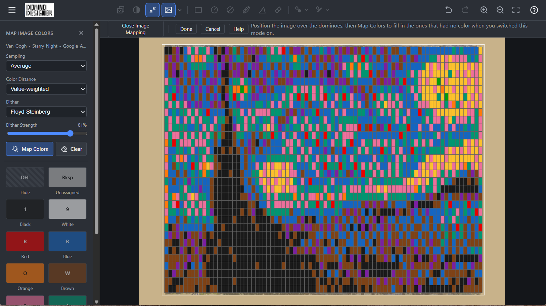Click the Done button
This screenshot has height=306, width=546.
point(186,29)
